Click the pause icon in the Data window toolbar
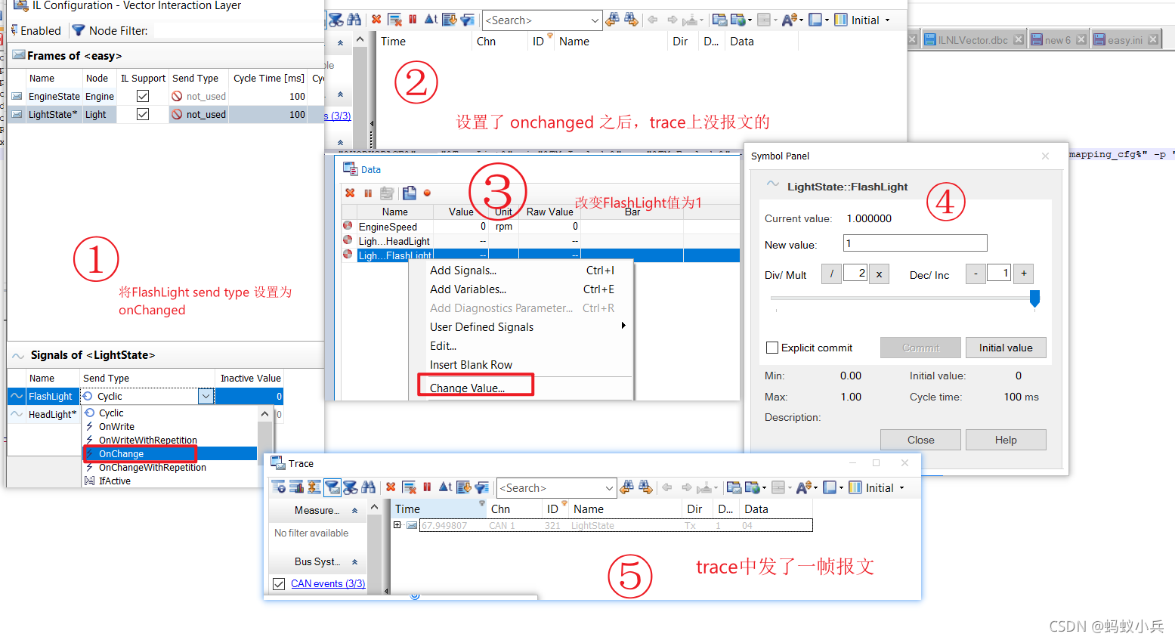 [368, 193]
